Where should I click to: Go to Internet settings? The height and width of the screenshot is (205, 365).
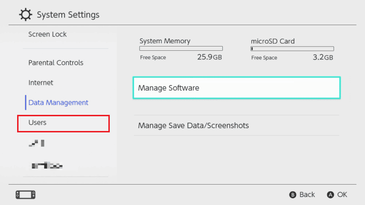[x=41, y=83]
